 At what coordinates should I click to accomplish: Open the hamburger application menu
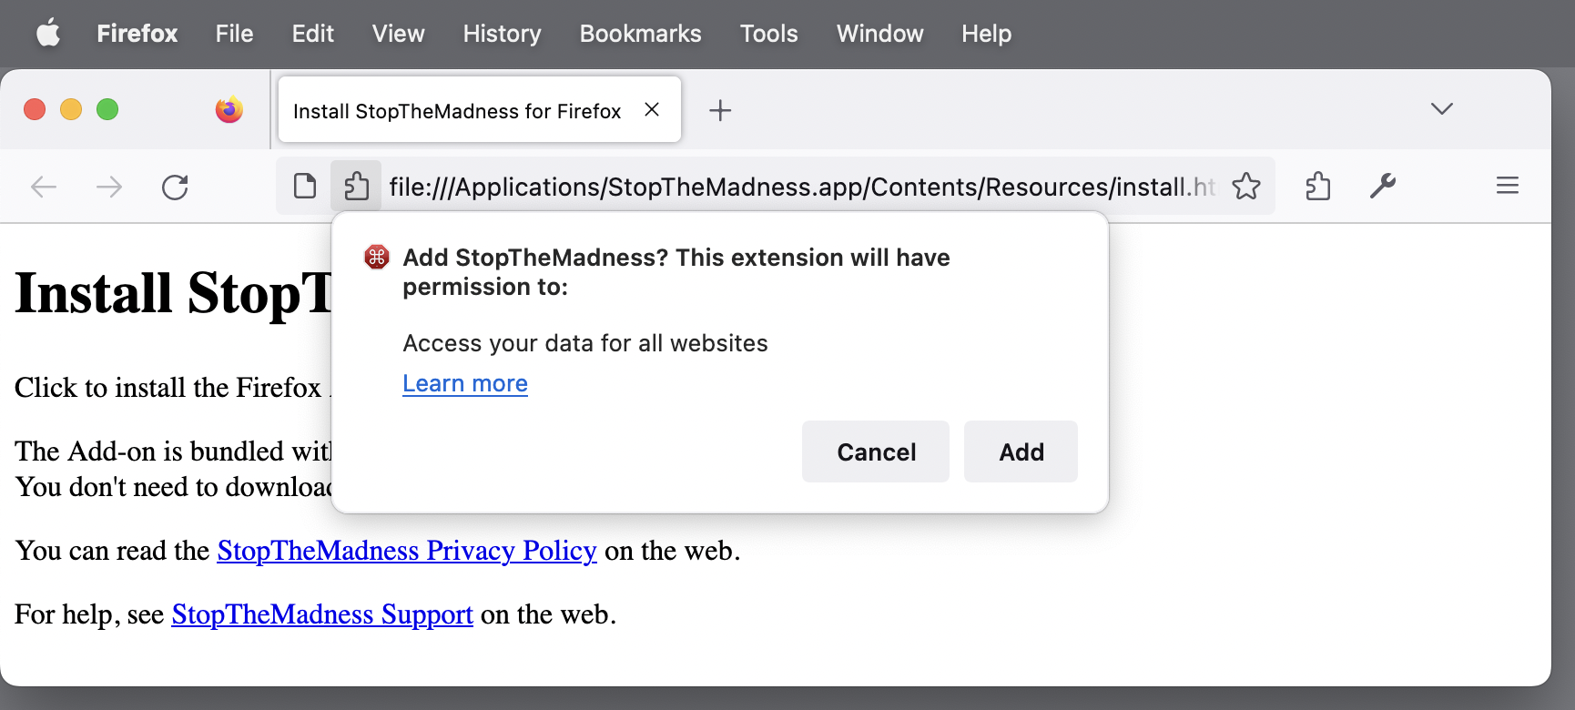coord(1507,187)
